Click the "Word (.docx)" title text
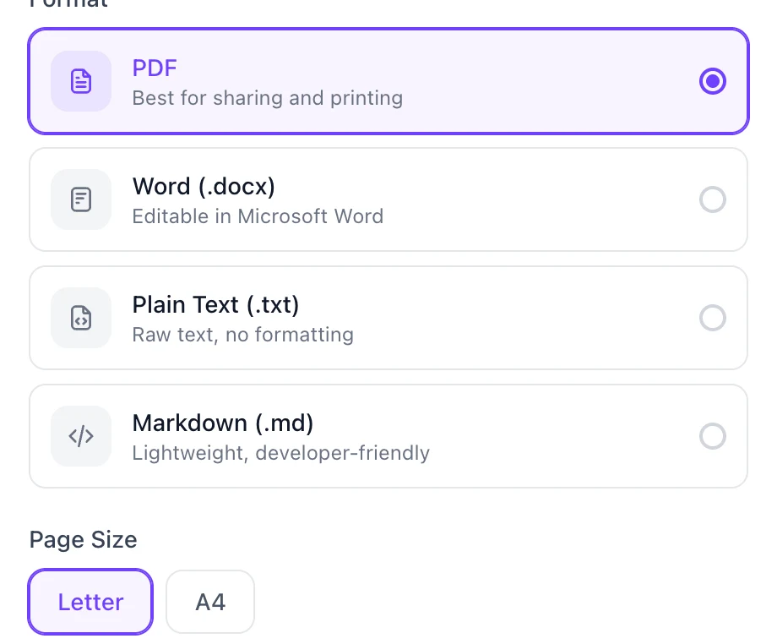The height and width of the screenshot is (644, 777). point(204,187)
